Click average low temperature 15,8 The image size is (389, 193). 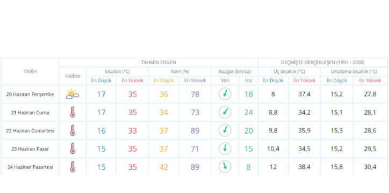tap(337, 167)
